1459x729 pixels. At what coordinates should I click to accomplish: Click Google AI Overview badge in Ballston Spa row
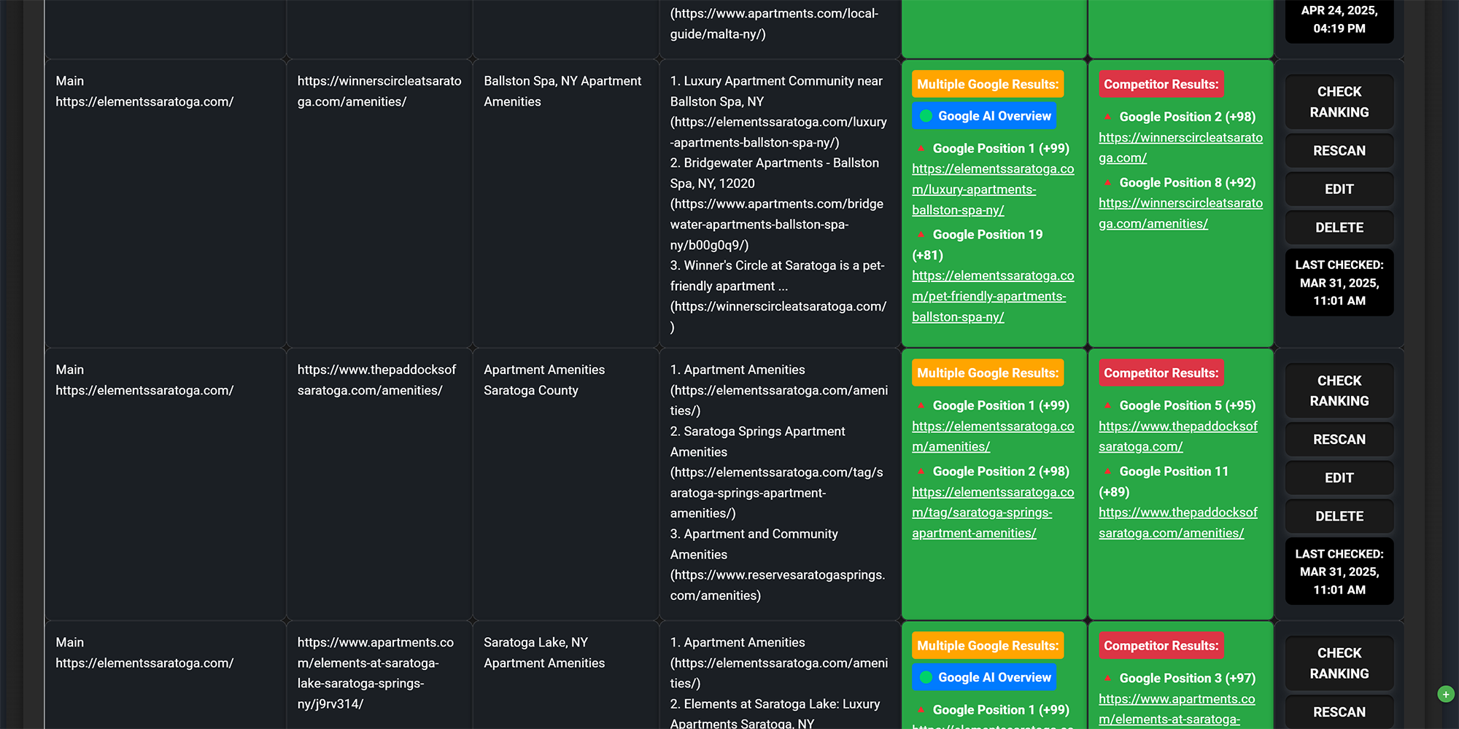pos(983,116)
